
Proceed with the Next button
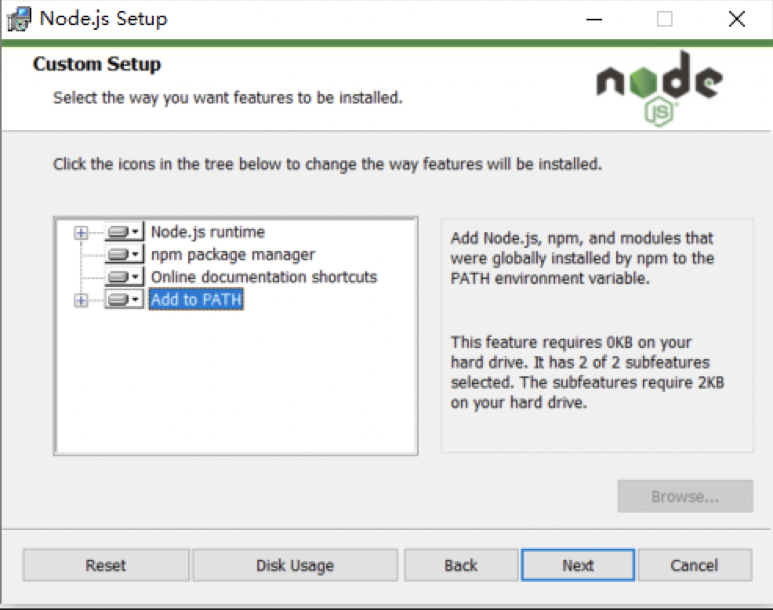tap(578, 565)
